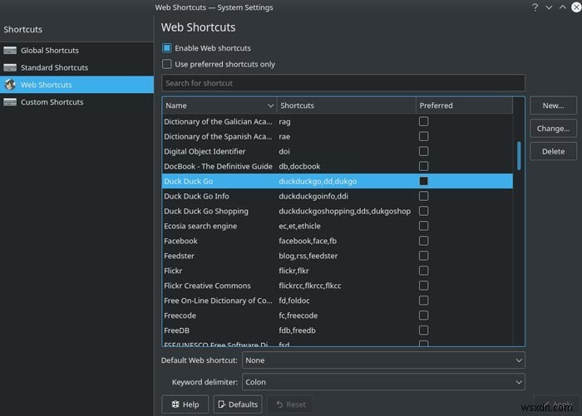Tick Preferred box for Feedster
This screenshot has width=582, height=416.
(423, 256)
